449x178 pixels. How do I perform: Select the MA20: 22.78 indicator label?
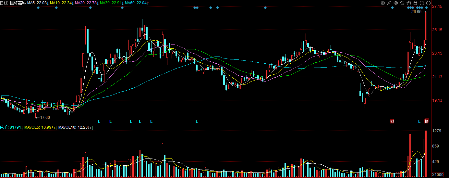click(86, 3)
